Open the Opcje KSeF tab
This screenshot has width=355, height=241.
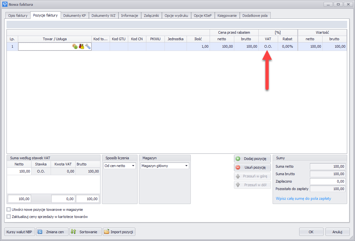point(203,16)
